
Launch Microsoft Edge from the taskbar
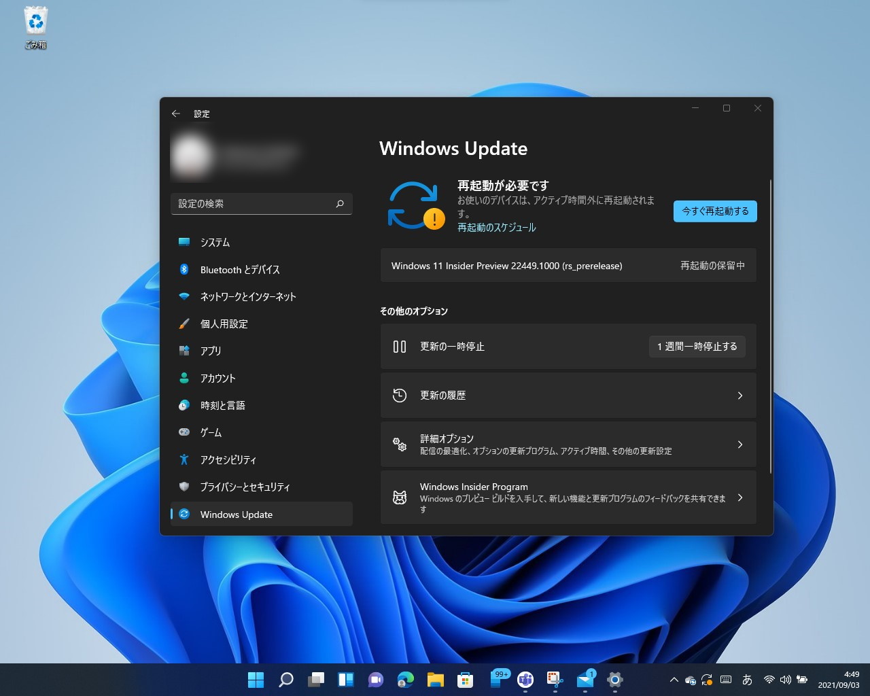click(405, 680)
